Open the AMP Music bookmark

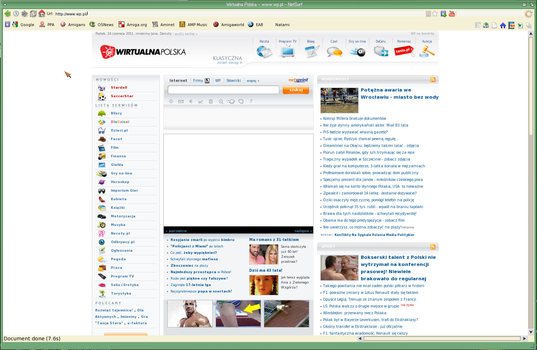pos(193,25)
